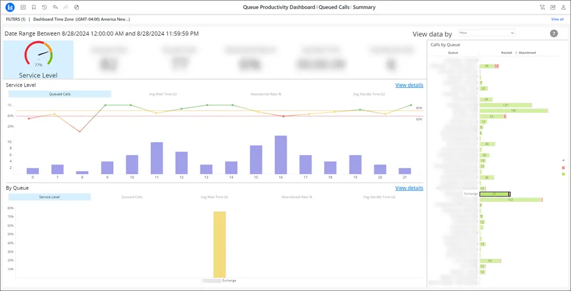The height and width of the screenshot is (291, 571).
Task: Select Abandoned Rate % tab in Service Level section
Action: [266, 94]
